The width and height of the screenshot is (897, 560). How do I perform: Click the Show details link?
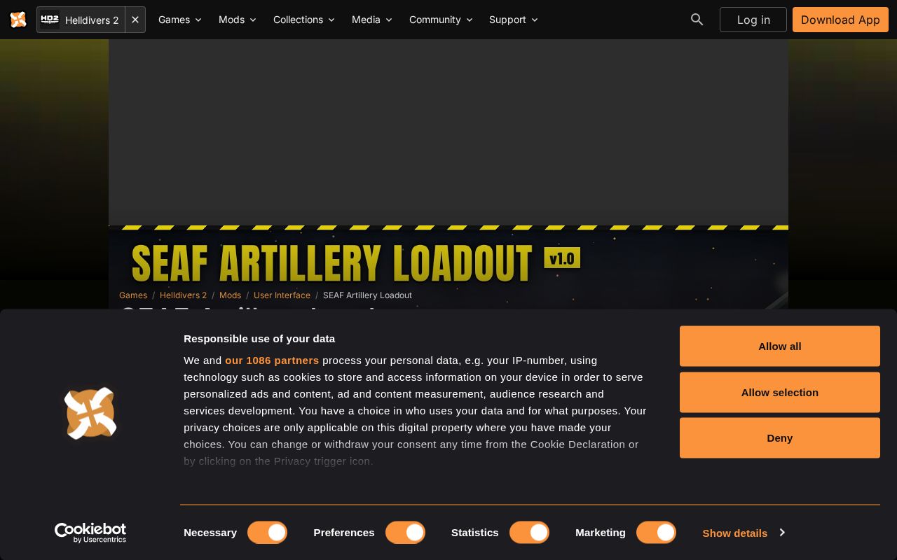click(x=735, y=533)
